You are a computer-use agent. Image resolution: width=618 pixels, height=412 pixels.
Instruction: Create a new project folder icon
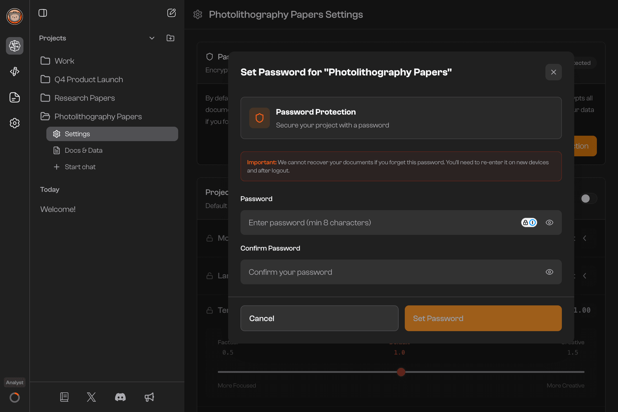tap(170, 38)
